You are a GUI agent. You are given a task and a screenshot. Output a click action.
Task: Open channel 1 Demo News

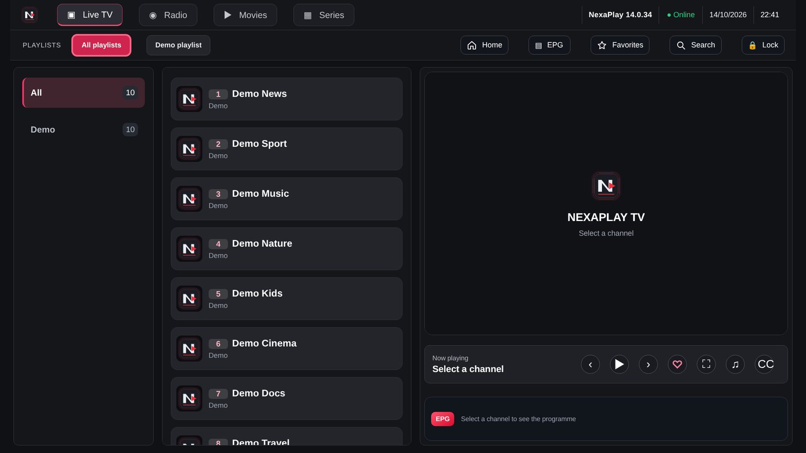pyautogui.click(x=287, y=99)
